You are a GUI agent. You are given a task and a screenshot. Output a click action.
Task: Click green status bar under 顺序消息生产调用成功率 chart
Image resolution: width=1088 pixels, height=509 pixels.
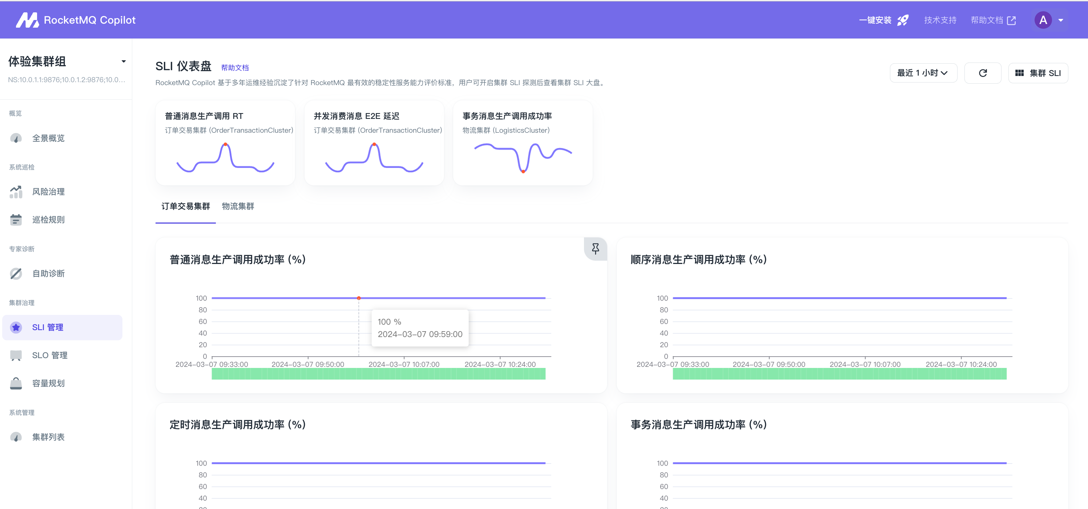840,374
